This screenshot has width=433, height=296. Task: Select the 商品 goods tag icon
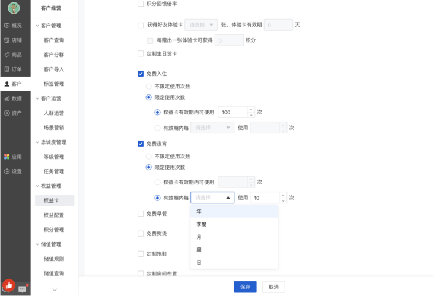coord(7,55)
